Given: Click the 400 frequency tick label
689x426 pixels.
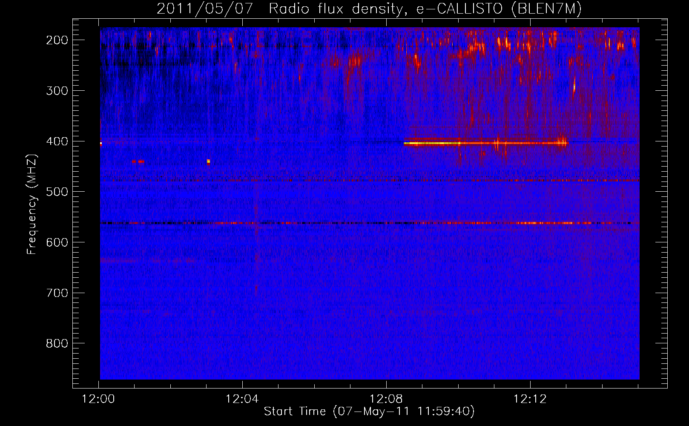Looking at the screenshot, I should pos(57,141).
